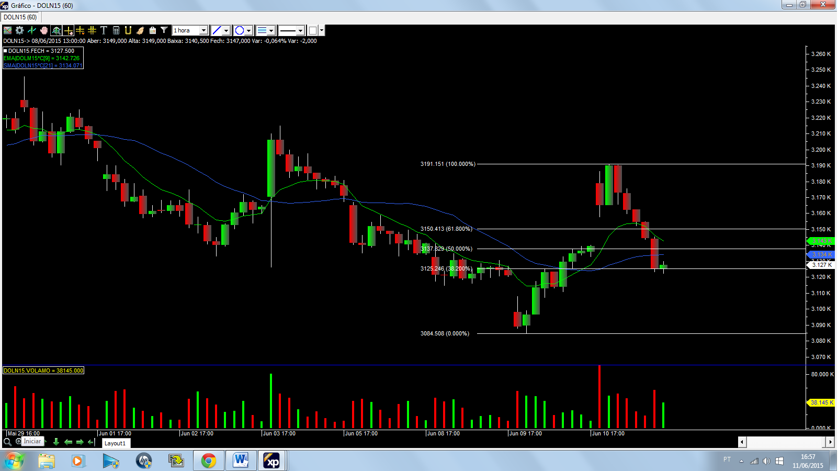Expand the circle shape dropdown arrow
The image size is (838, 471).
point(249,30)
